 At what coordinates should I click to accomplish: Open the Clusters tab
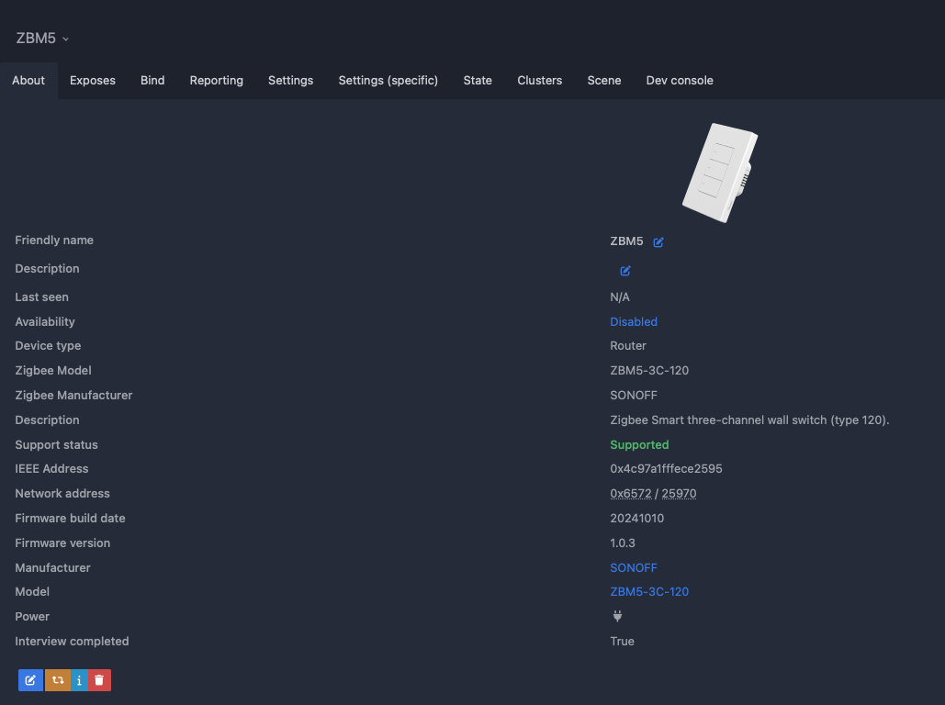(x=539, y=80)
